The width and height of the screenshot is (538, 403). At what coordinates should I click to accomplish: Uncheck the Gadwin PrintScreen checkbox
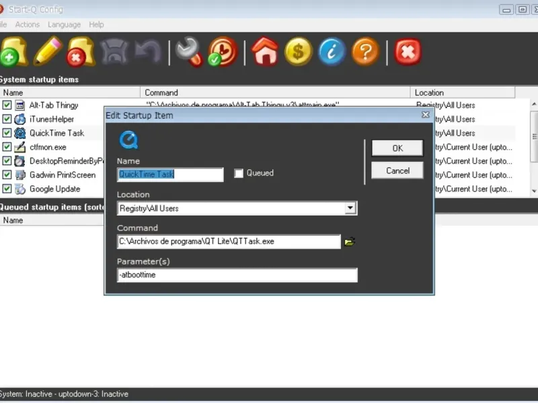click(7, 175)
